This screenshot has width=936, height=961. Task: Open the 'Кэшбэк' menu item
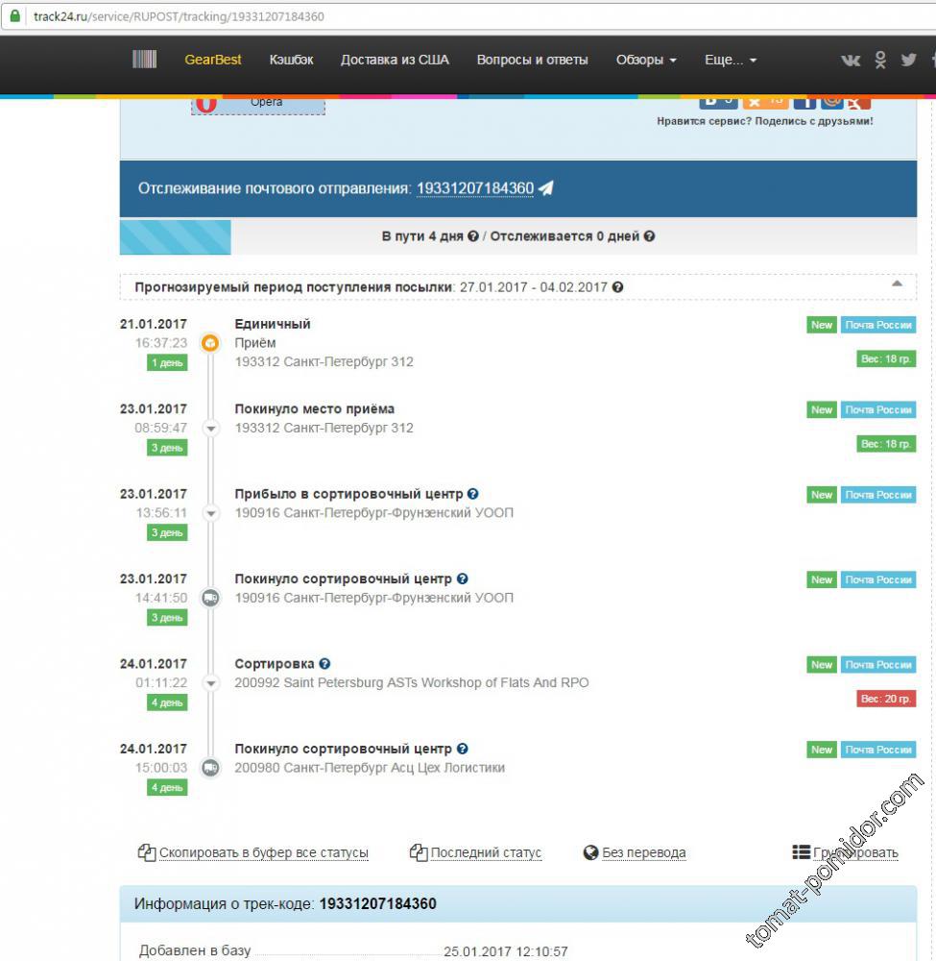point(292,60)
